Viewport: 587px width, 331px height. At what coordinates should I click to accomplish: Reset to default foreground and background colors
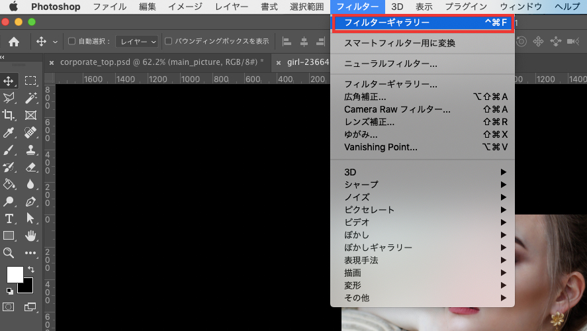tap(10, 291)
